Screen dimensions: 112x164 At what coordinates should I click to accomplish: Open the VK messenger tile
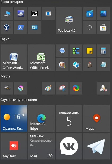point(69,146)
